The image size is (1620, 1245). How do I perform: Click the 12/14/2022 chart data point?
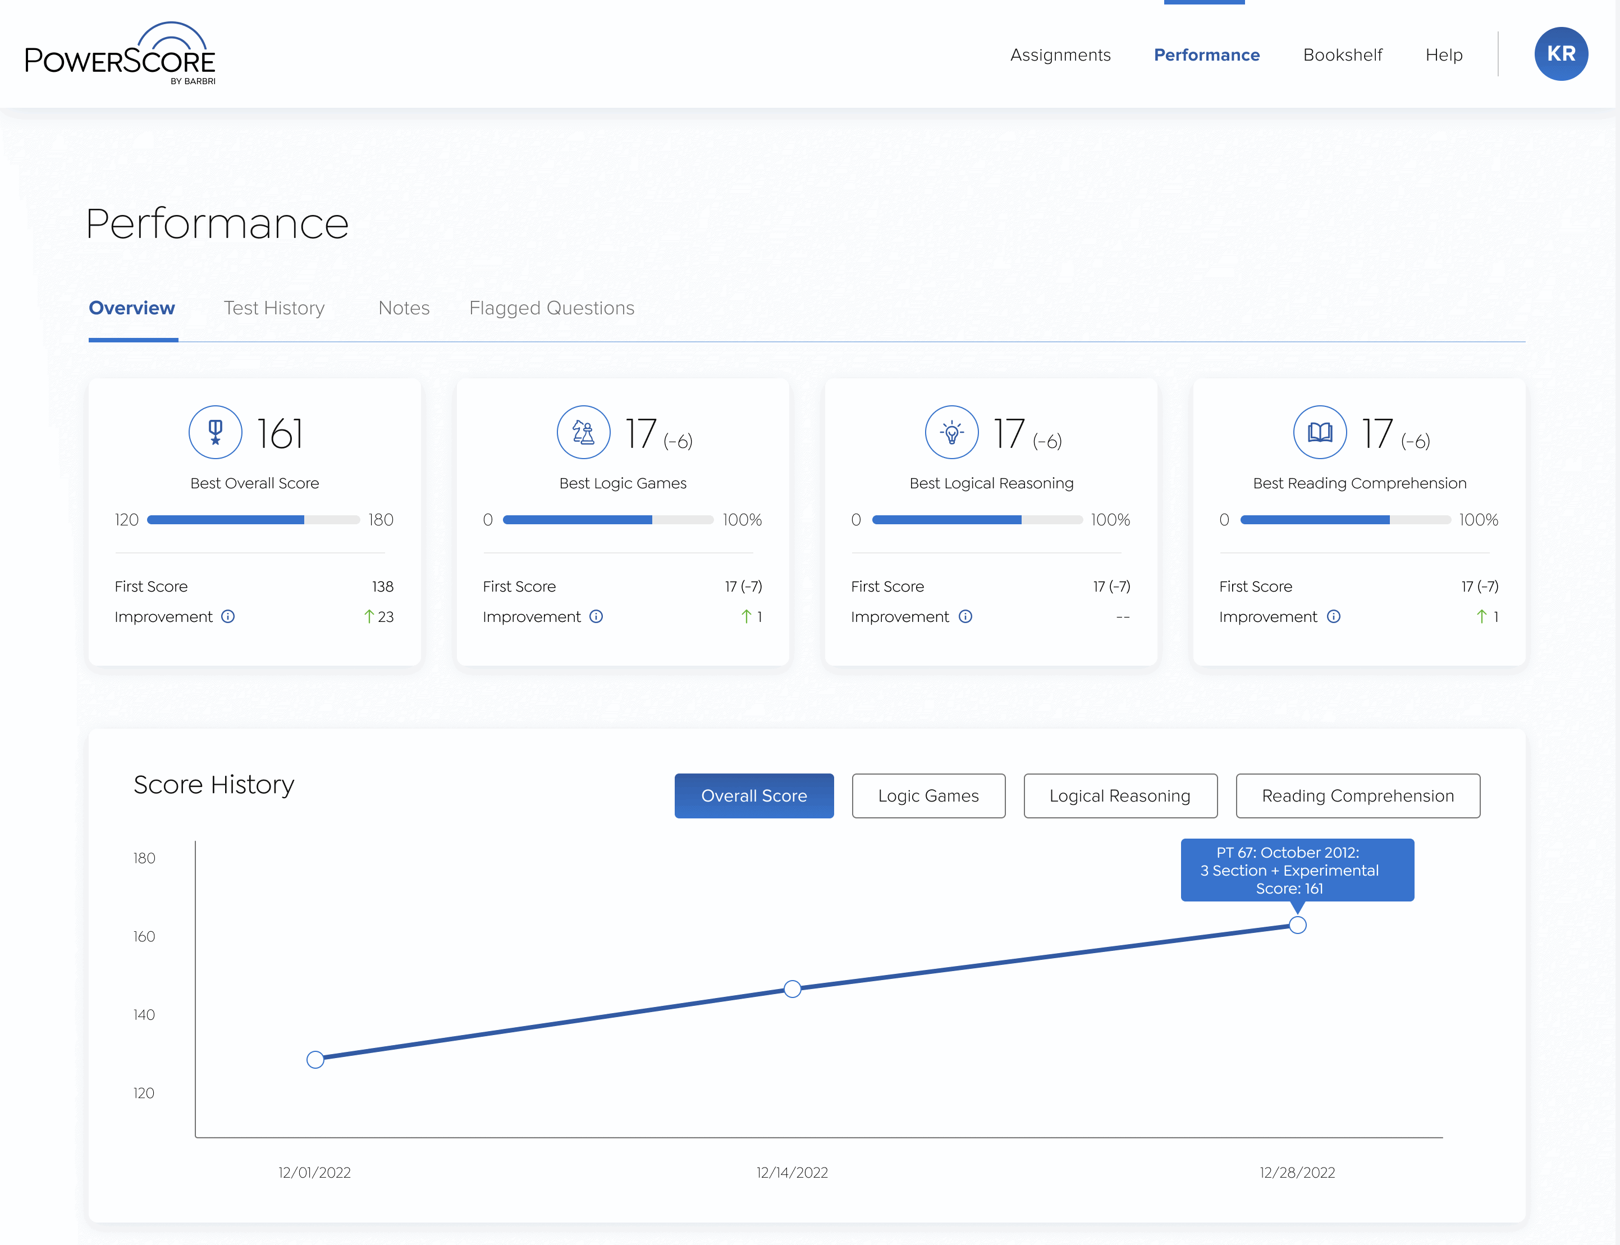pos(792,988)
